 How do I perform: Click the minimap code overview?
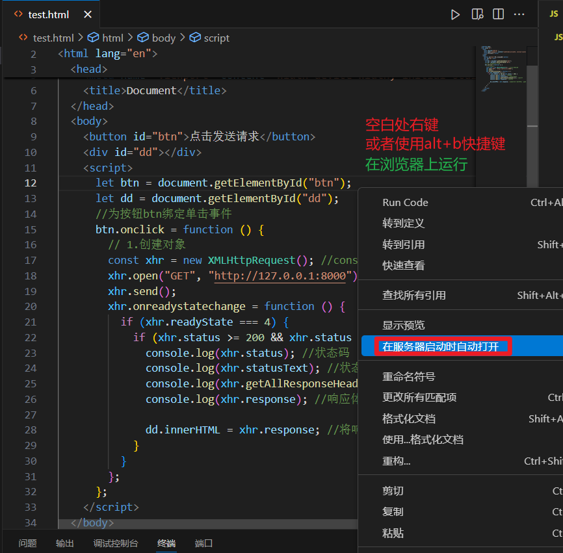point(503,68)
